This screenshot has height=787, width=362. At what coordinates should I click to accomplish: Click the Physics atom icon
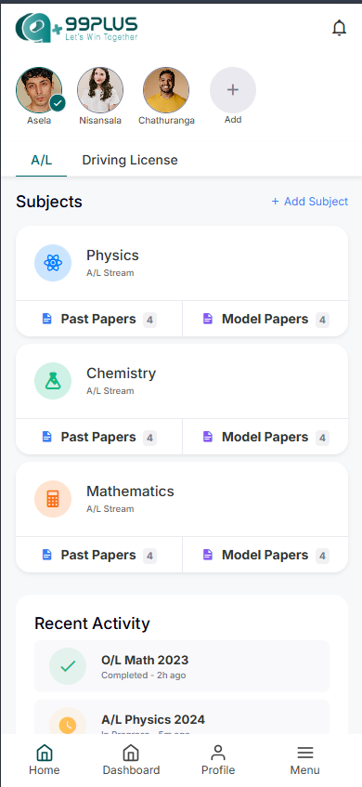pos(53,263)
